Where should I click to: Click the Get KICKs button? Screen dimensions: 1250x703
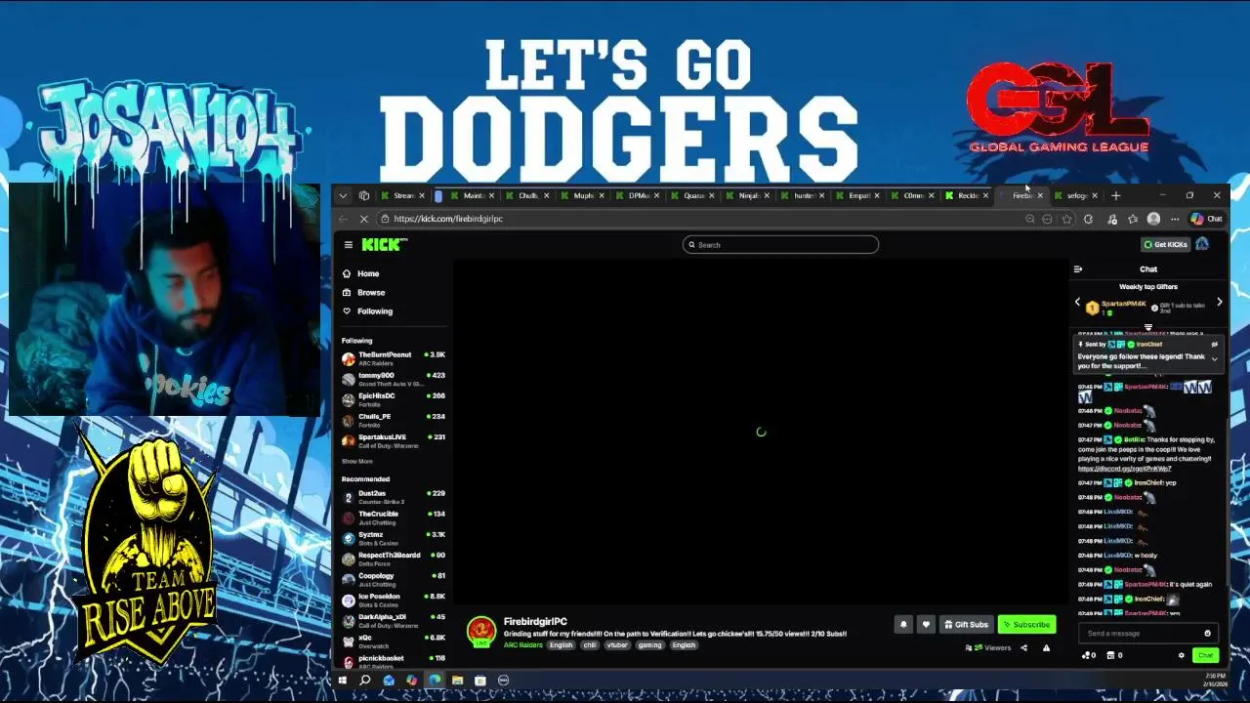click(1166, 244)
